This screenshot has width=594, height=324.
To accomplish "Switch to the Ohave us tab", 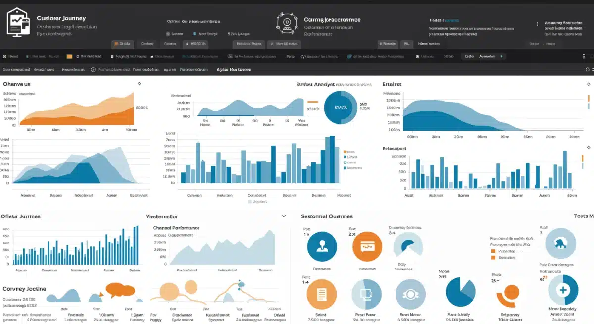I will coord(16,84).
